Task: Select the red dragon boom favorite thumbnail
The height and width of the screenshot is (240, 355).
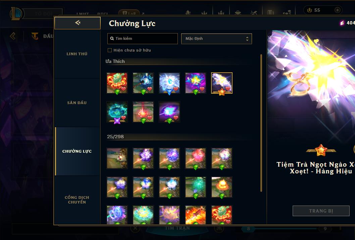Action: 117,83
